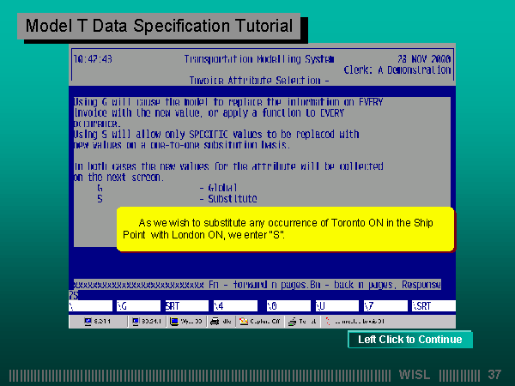Click the first SRT function key field
Screen dimensions: 515x386
(x=185, y=305)
